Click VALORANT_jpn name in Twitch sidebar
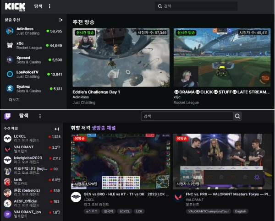The image size is (275, 221). pos(27,212)
